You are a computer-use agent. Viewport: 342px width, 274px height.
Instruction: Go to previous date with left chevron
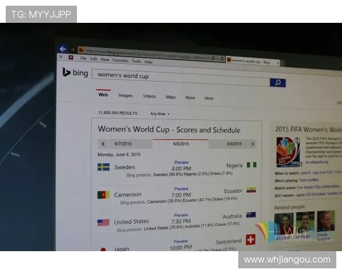coord(103,144)
